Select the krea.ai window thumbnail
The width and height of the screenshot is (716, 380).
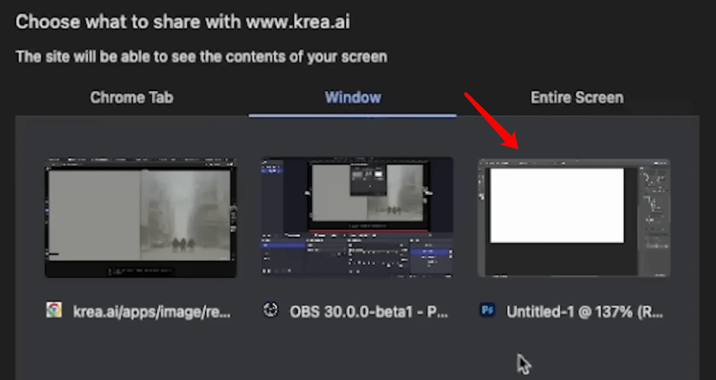click(140, 217)
